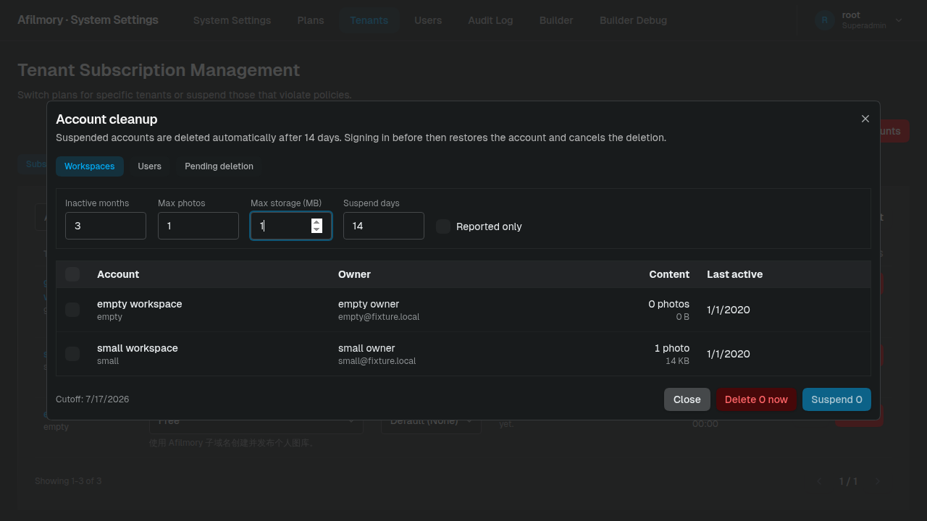
Task: Click the Owner column header
Action: (354, 274)
